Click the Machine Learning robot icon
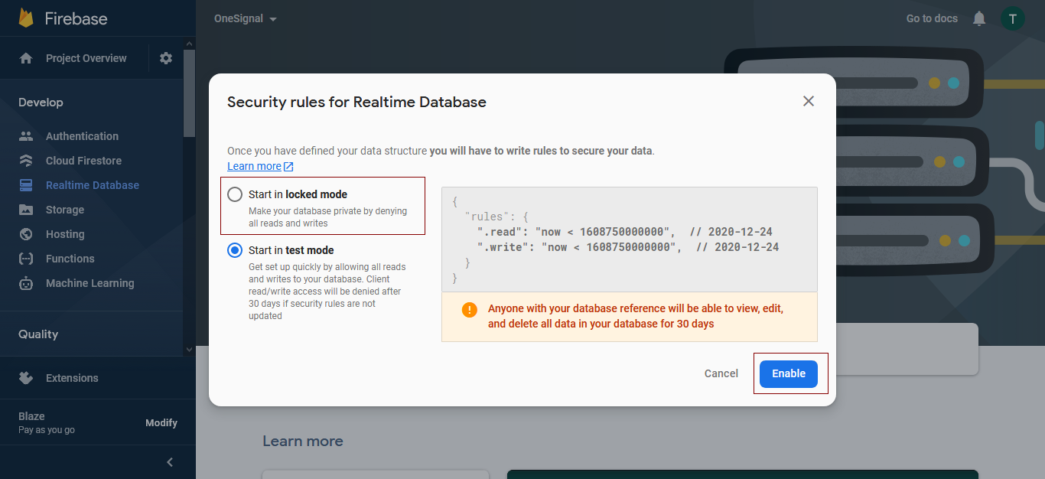Screen dimensions: 1045x479 [26, 283]
